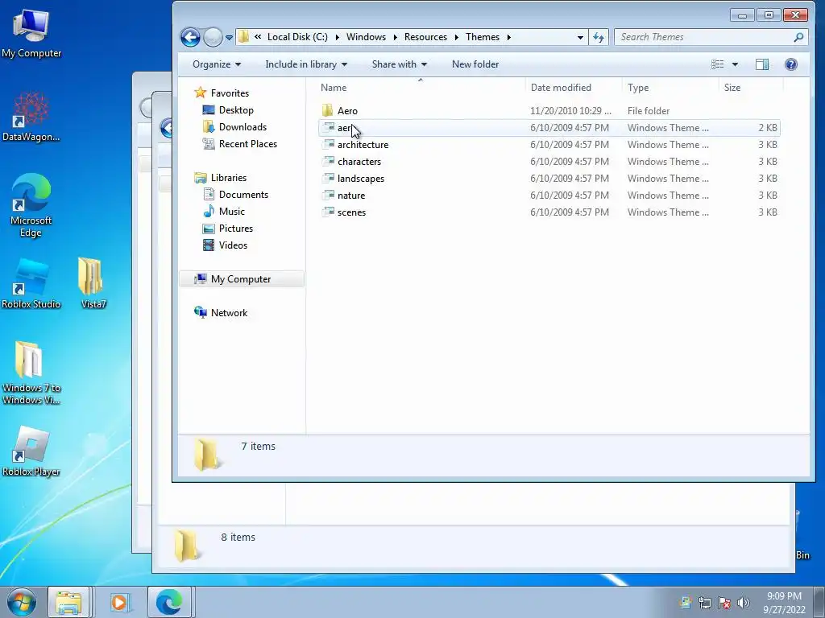Viewport: 825px width, 618px height.
Task: Click Windows Explorer on the taskbar
Action: 69,602
